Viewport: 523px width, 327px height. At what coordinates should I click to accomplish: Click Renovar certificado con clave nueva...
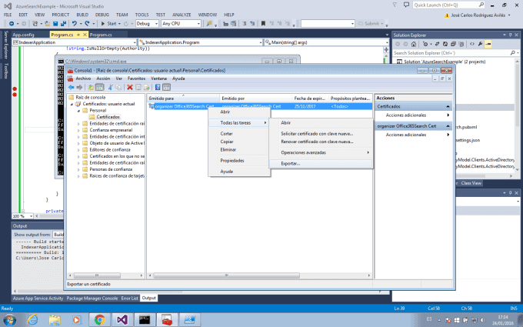pos(321,142)
